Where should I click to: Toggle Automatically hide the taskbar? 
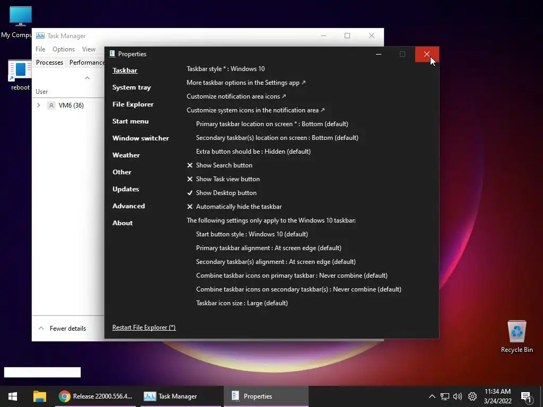click(234, 207)
